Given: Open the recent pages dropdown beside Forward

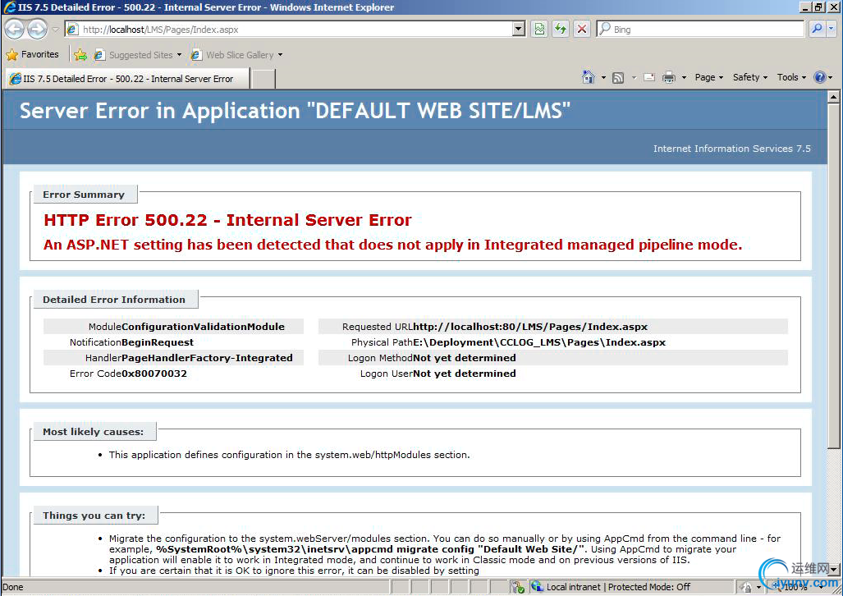Looking at the screenshot, I should 55,30.
